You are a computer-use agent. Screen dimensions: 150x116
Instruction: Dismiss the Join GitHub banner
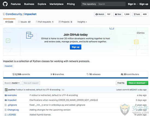coord(140,33)
